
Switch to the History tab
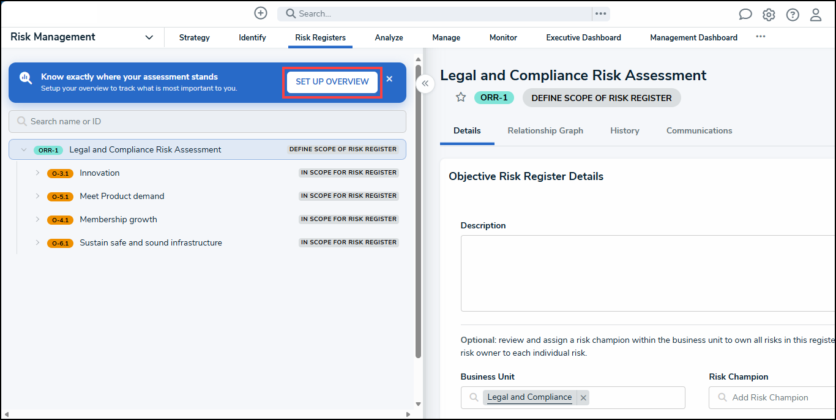[625, 130]
